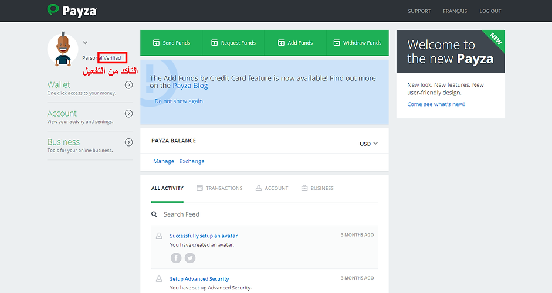Click Withdraw Funds button label

point(363,43)
